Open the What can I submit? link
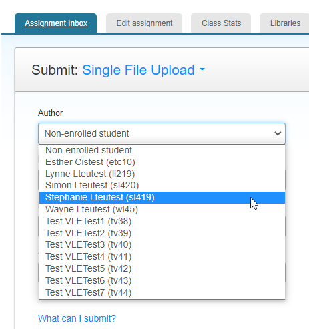The image size is (309, 329). [77, 318]
